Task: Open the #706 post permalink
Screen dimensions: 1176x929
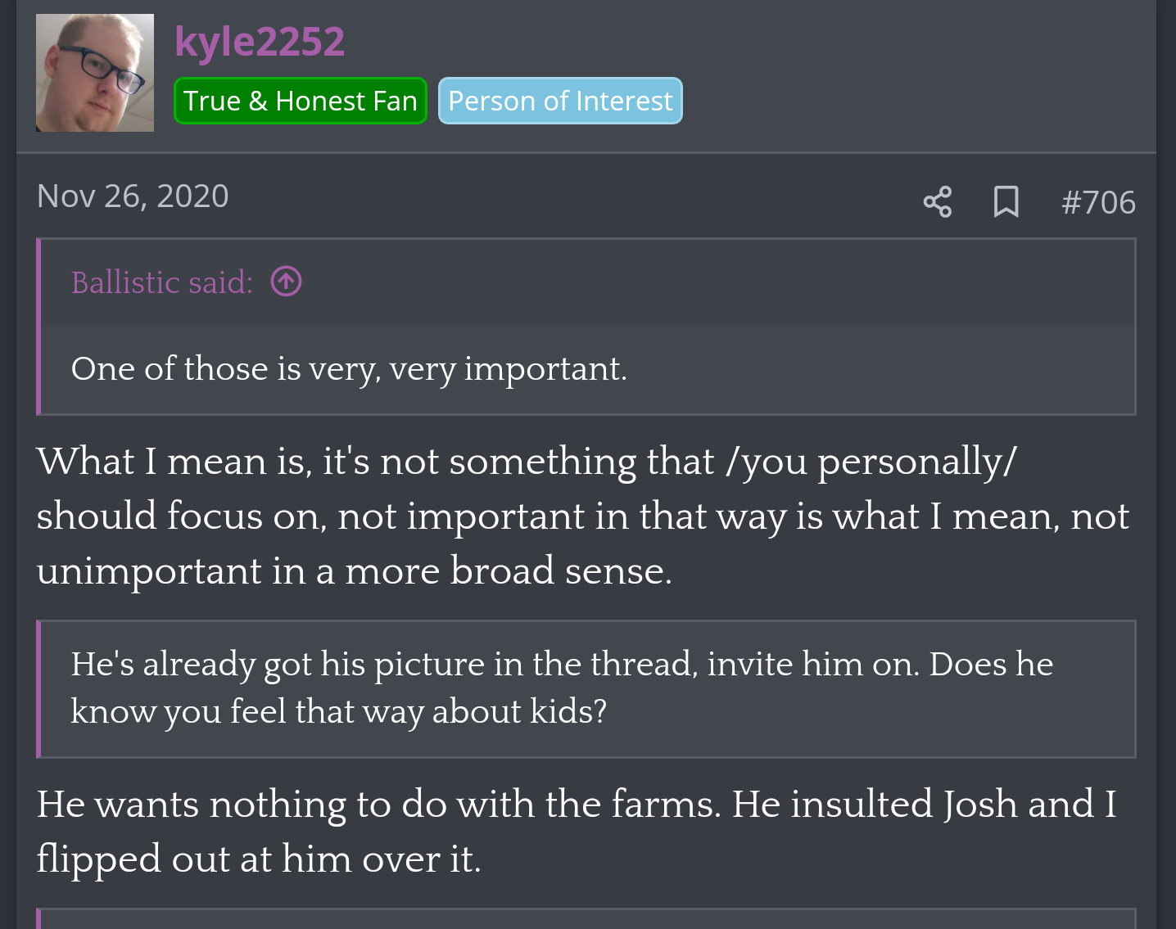Action: tap(1097, 202)
